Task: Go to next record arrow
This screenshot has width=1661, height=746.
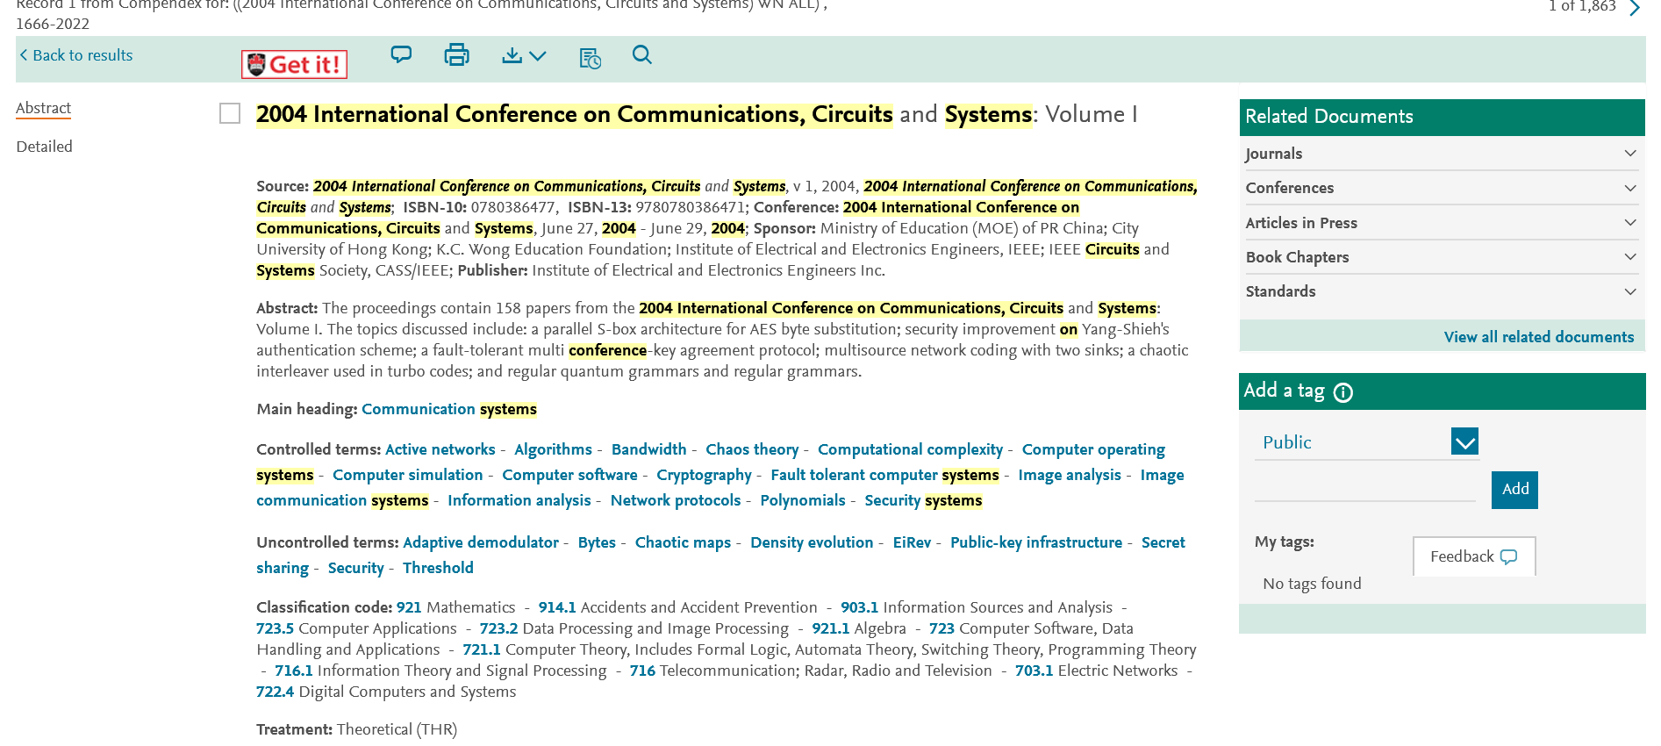Action: 1634,8
